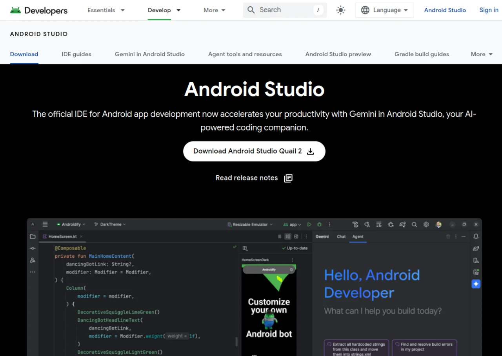Open the Agent tools and resources tab

pyautogui.click(x=245, y=54)
